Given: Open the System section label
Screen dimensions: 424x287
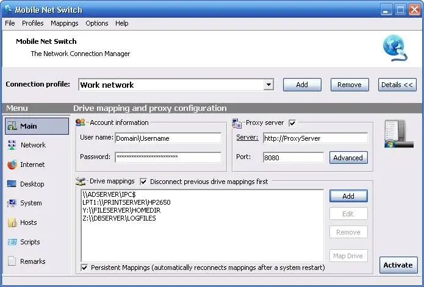Looking at the screenshot, I should click(x=31, y=203).
